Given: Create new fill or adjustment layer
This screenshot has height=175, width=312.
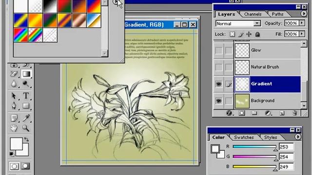Looking at the screenshot, I should 268,113.
